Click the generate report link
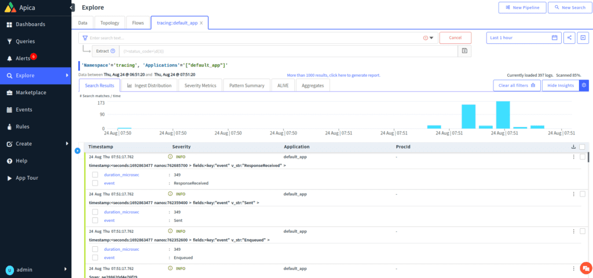Image resolution: width=593 pixels, height=278 pixels. (334, 75)
